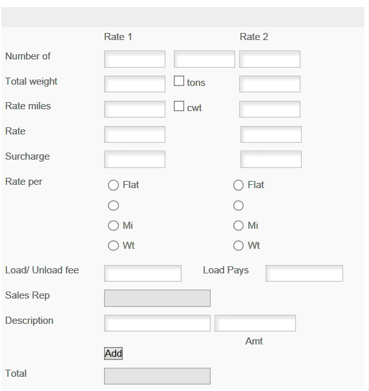Select Flat radio under Rate 1
The image size is (369, 391).
coord(113,185)
